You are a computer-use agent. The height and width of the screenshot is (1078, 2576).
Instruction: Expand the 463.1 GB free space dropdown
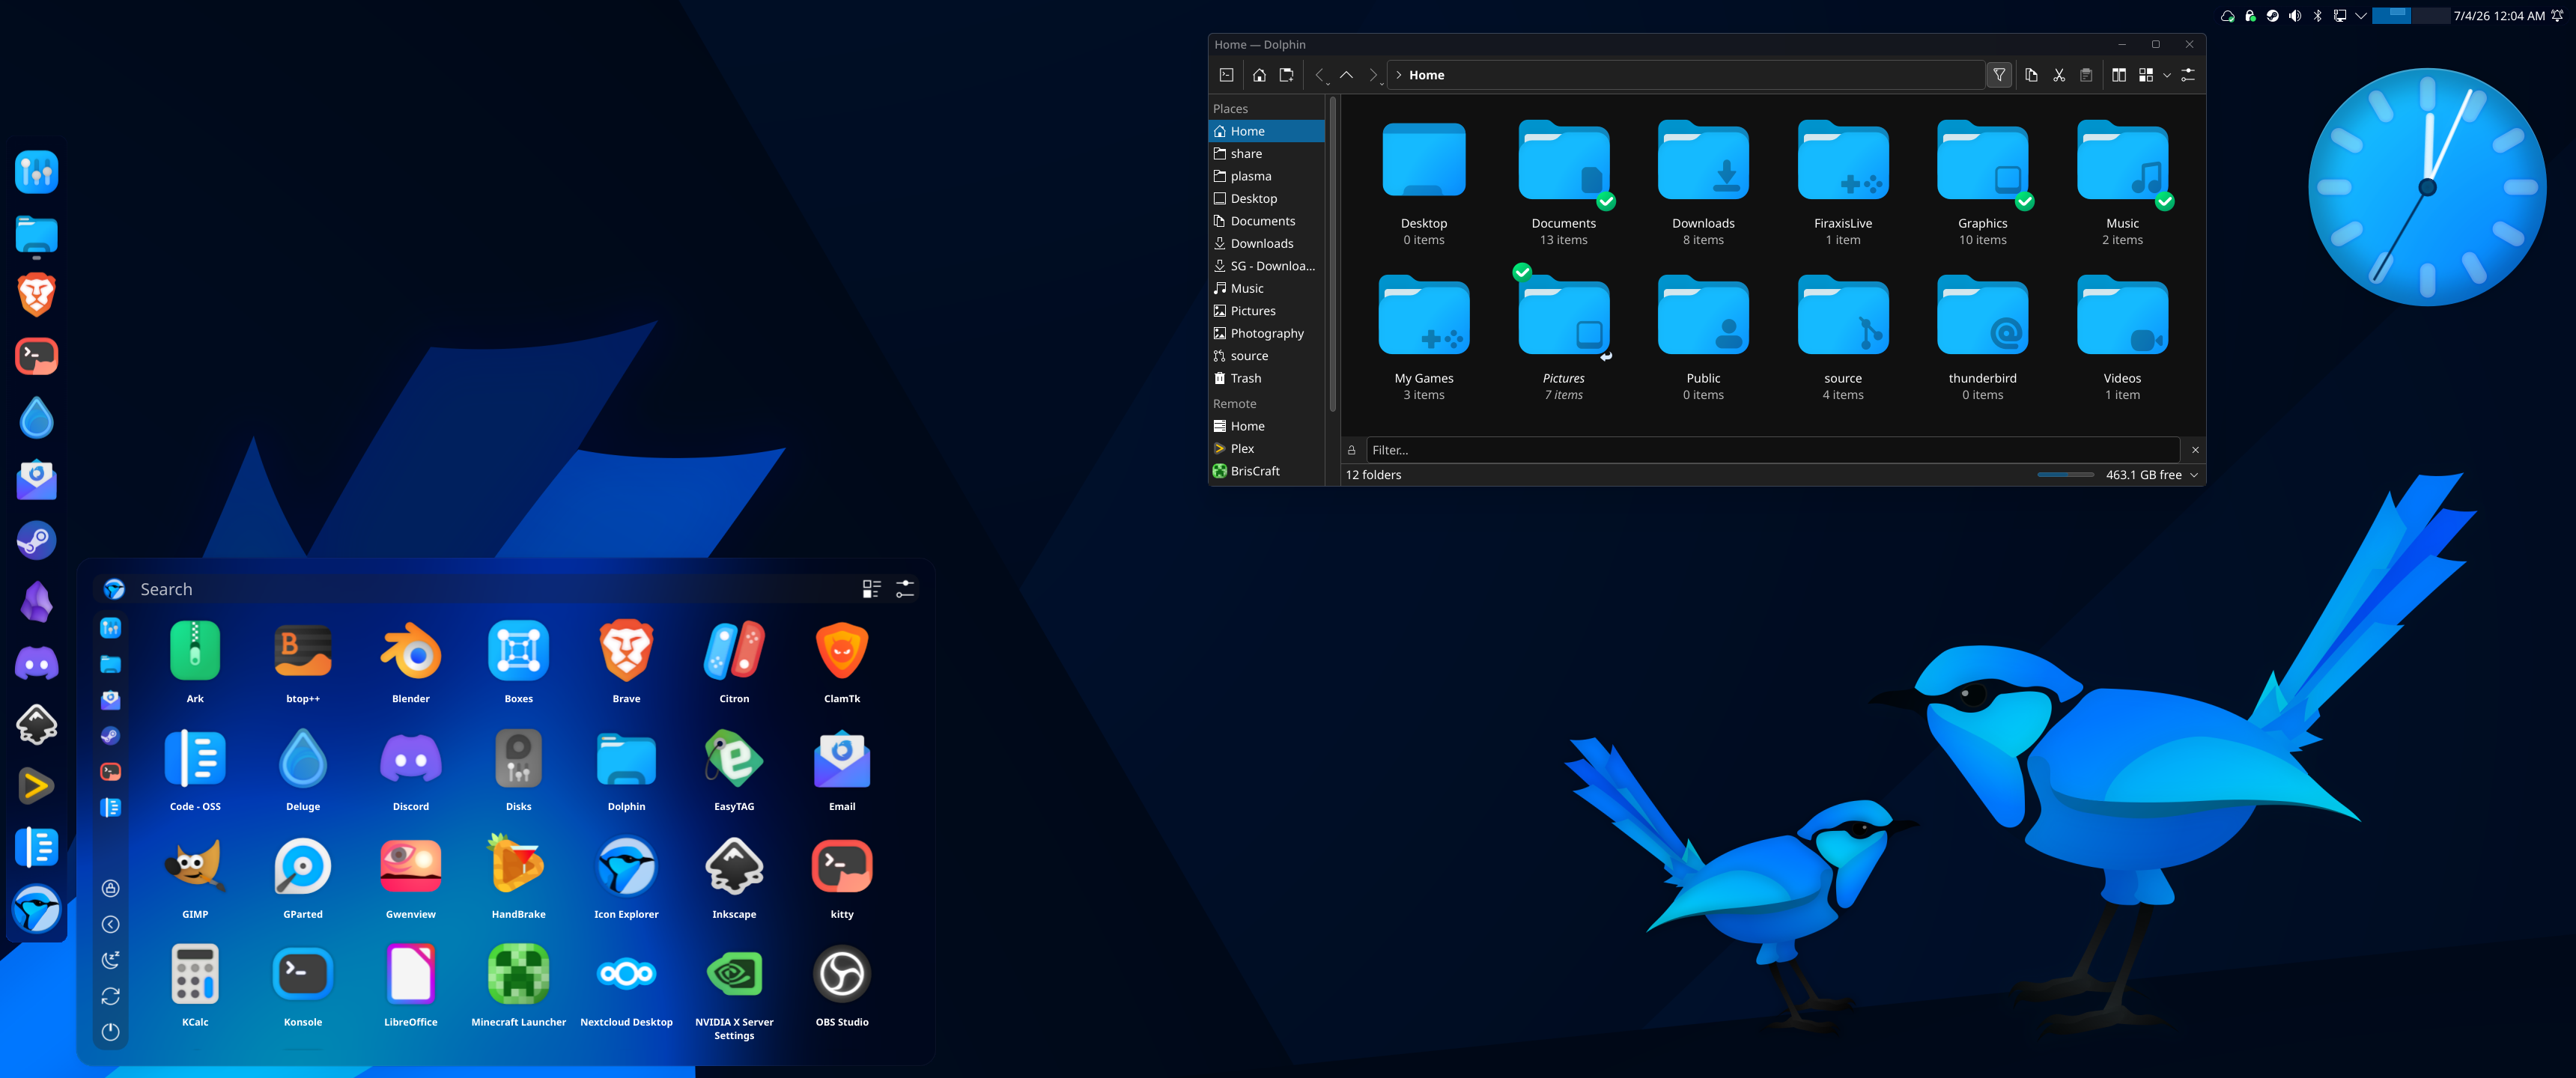(x=2194, y=475)
